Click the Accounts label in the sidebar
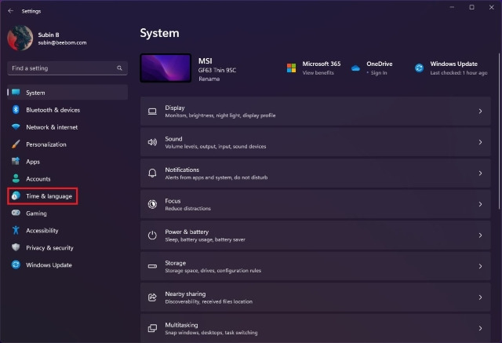 coord(38,179)
